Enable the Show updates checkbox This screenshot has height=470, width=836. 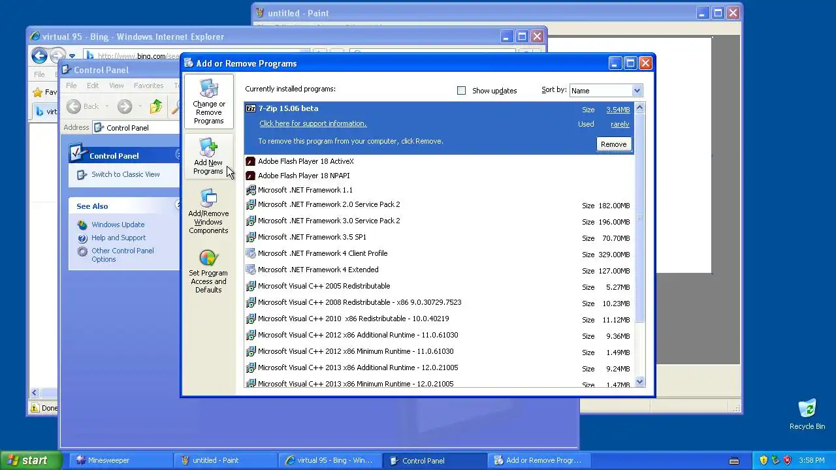pyautogui.click(x=462, y=91)
